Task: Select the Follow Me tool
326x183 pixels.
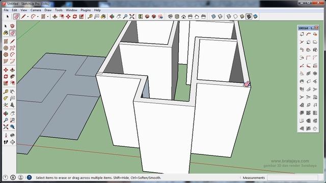Action: pyautogui.click(x=12, y=77)
